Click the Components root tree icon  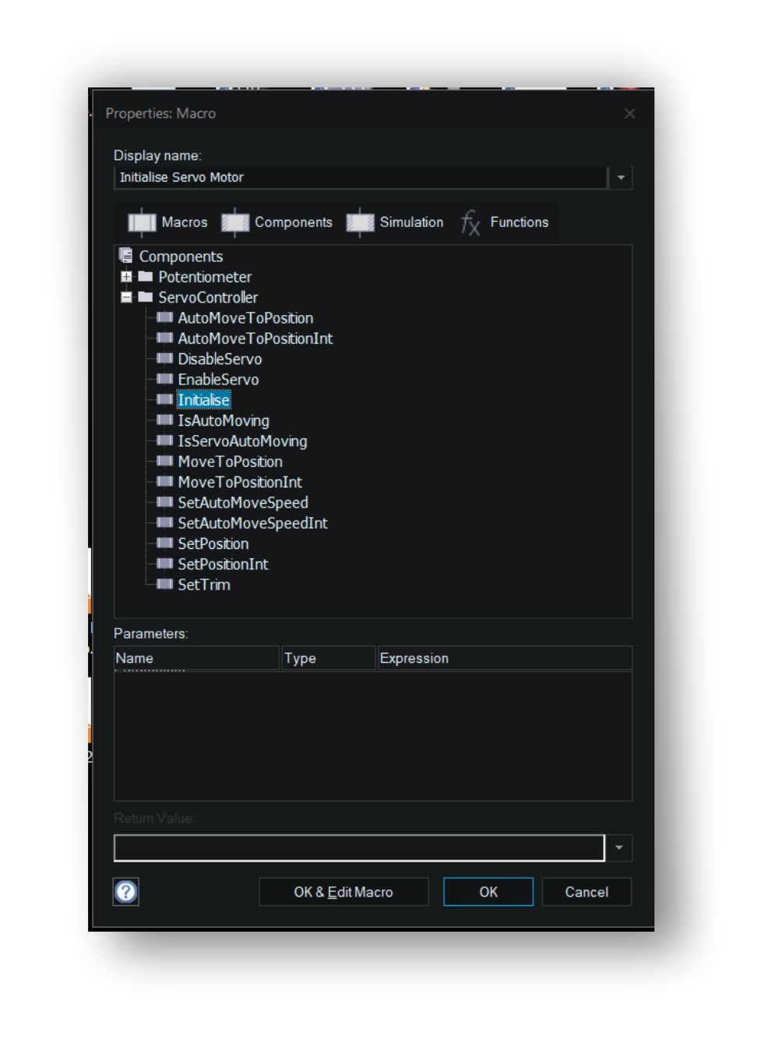[x=125, y=255]
